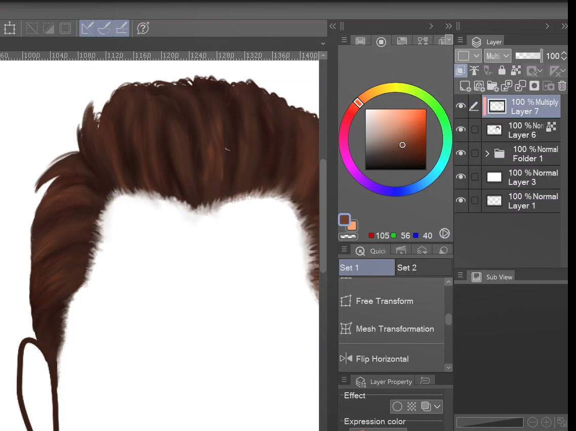Hide Layer 6 using its eye icon
Image resolution: width=576 pixels, height=431 pixels.
(x=460, y=130)
